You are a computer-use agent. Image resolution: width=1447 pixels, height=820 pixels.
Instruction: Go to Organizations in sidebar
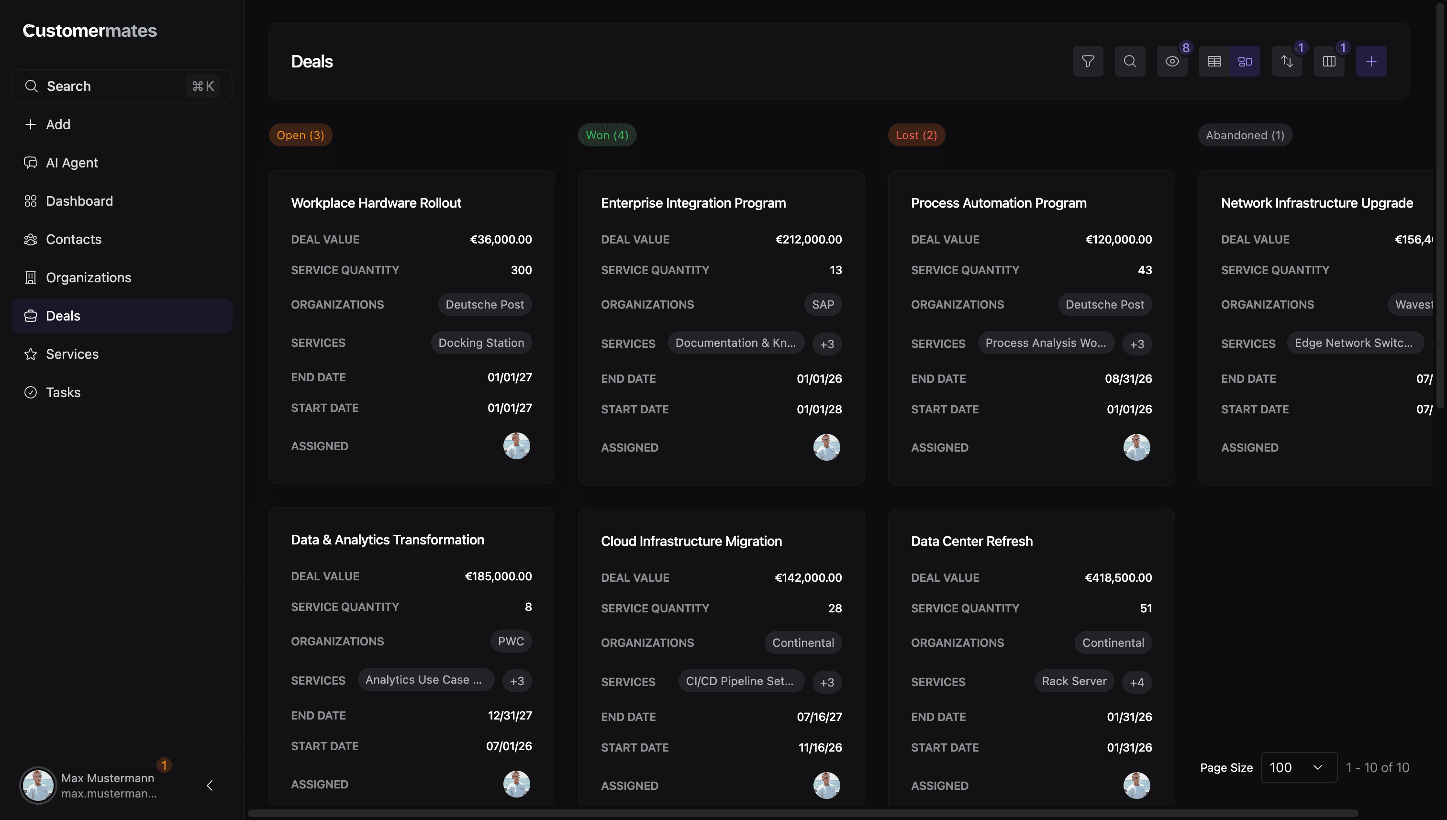pos(88,277)
